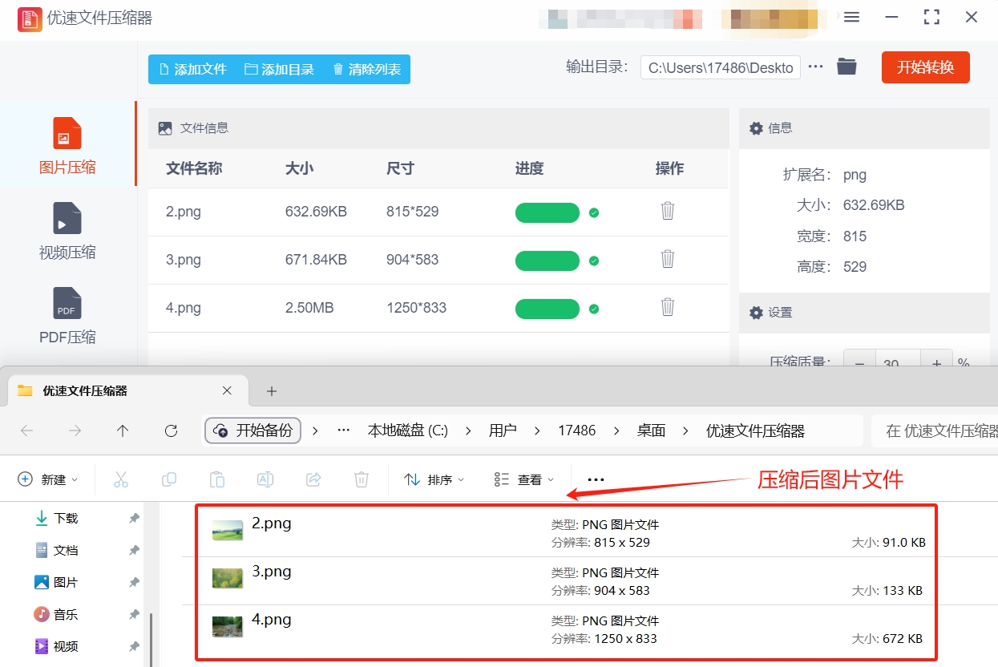Click the 开始备份 button in the address bar
The height and width of the screenshot is (667, 998).
click(x=253, y=431)
